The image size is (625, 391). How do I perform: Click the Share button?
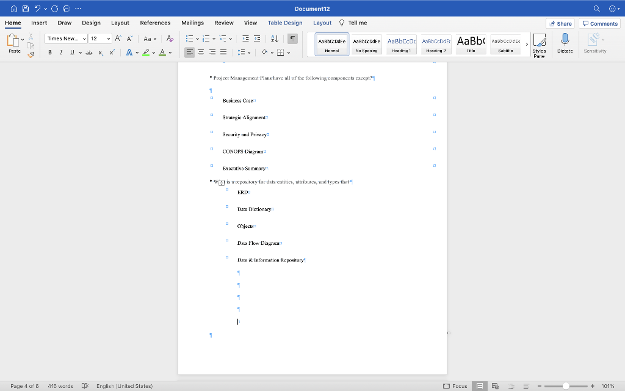click(560, 23)
